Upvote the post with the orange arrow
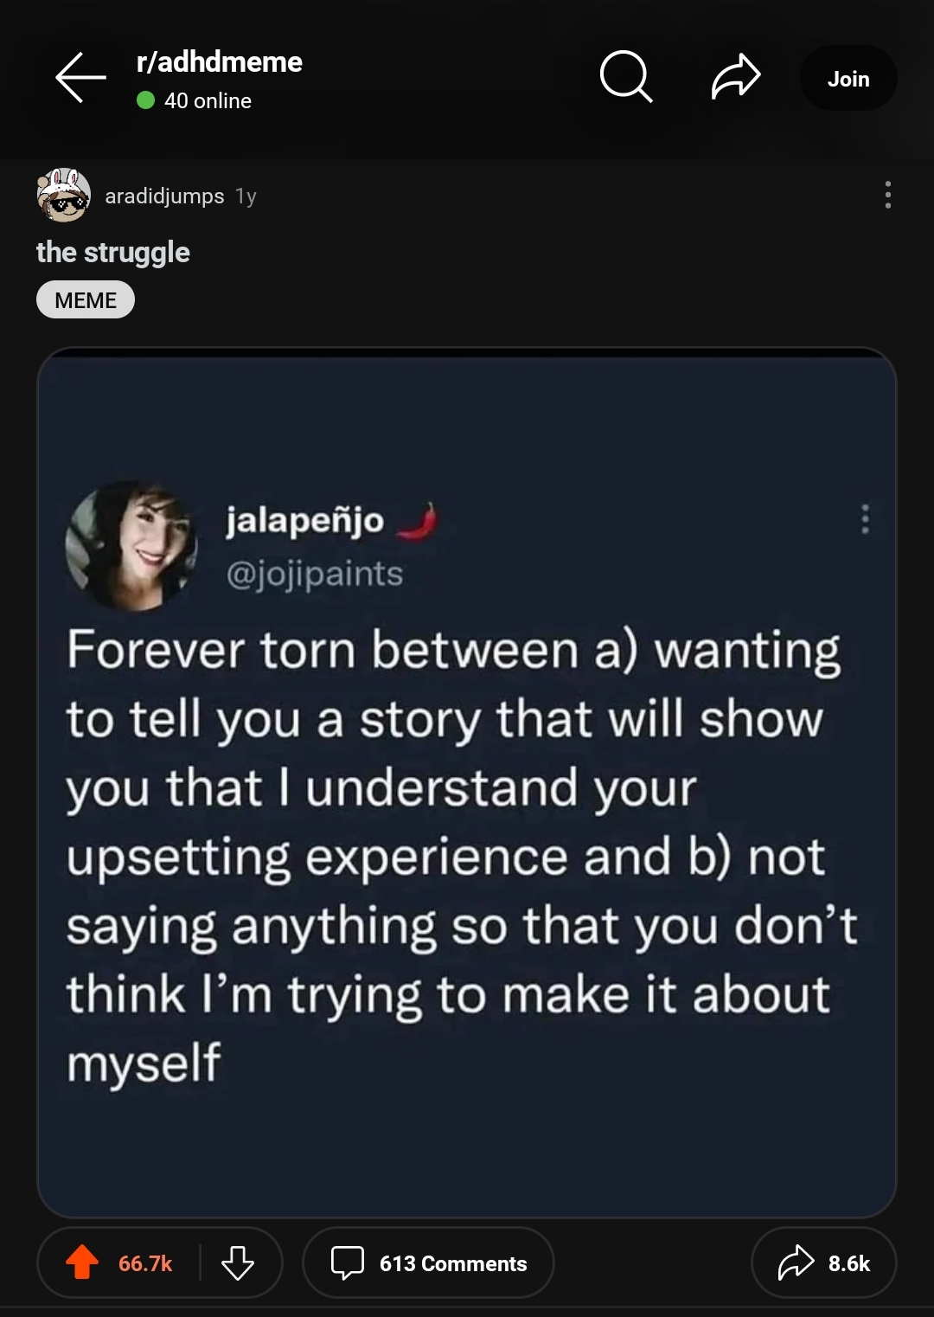 point(83,1262)
